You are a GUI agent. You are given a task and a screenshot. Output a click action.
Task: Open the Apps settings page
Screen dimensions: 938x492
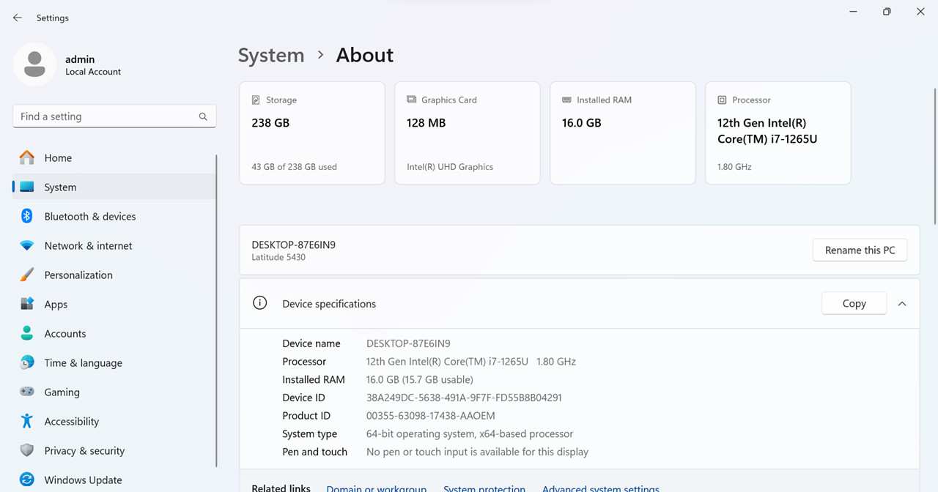coord(114,304)
